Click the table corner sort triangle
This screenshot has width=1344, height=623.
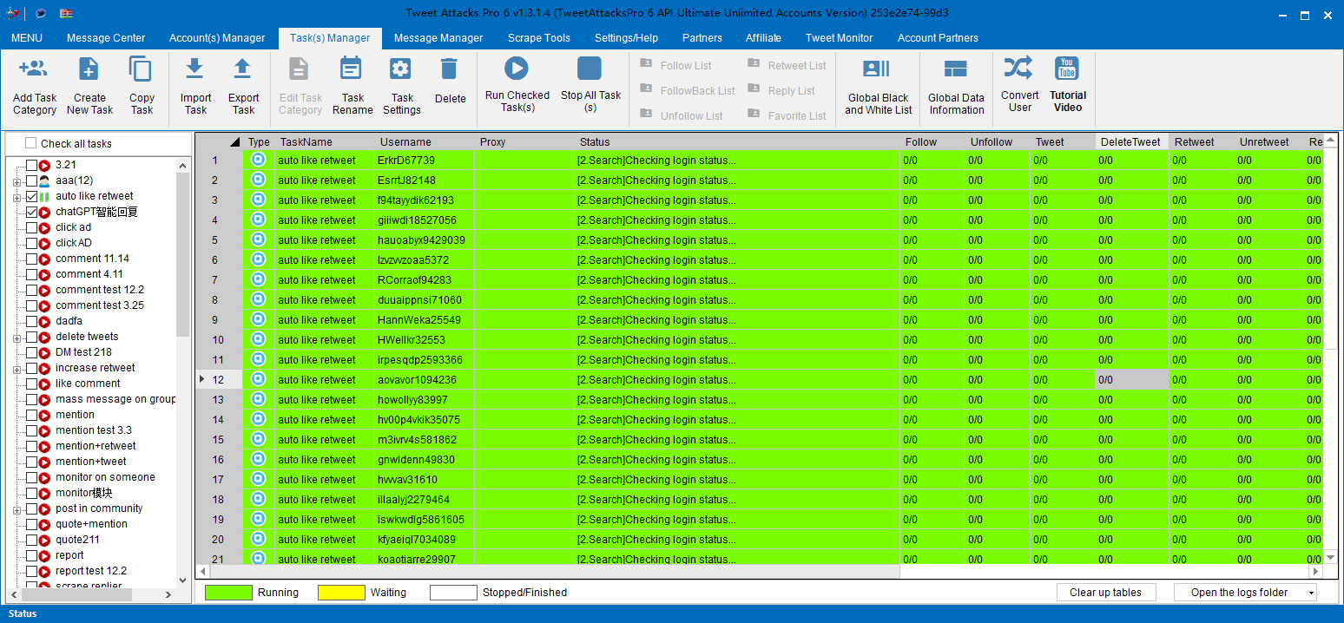click(234, 142)
